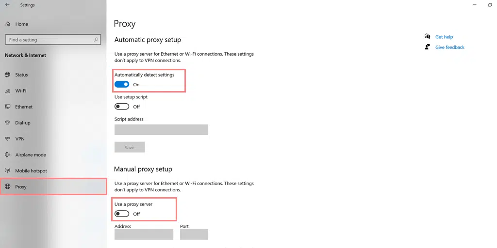Enable the Use setup script toggle
The height and width of the screenshot is (248, 497).
pyautogui.click(x=122, y=107)
